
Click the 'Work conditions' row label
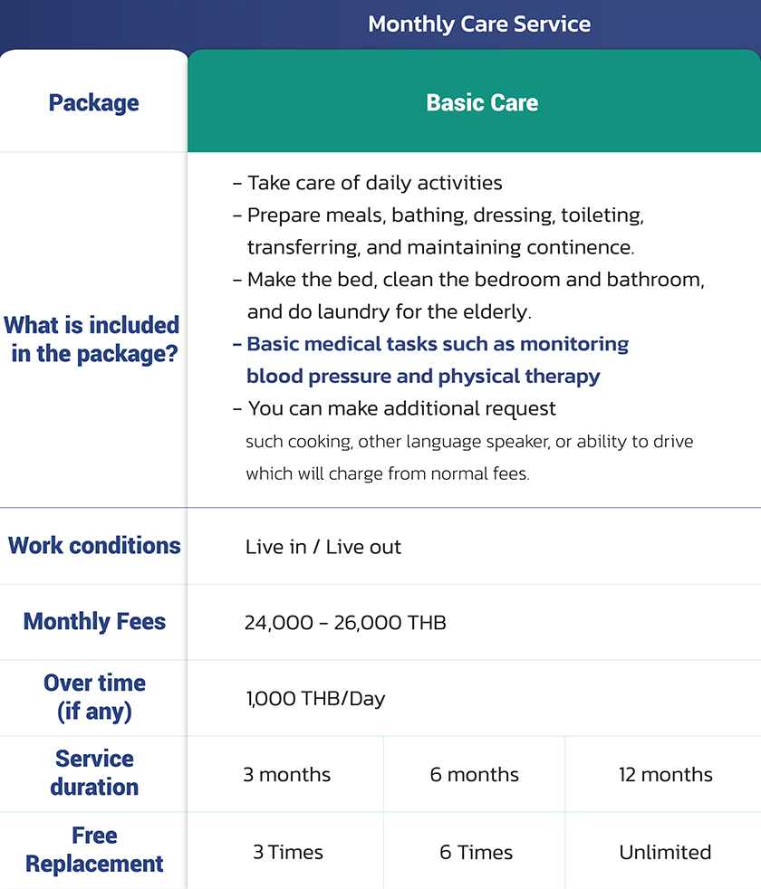click(x=94, y=546)
